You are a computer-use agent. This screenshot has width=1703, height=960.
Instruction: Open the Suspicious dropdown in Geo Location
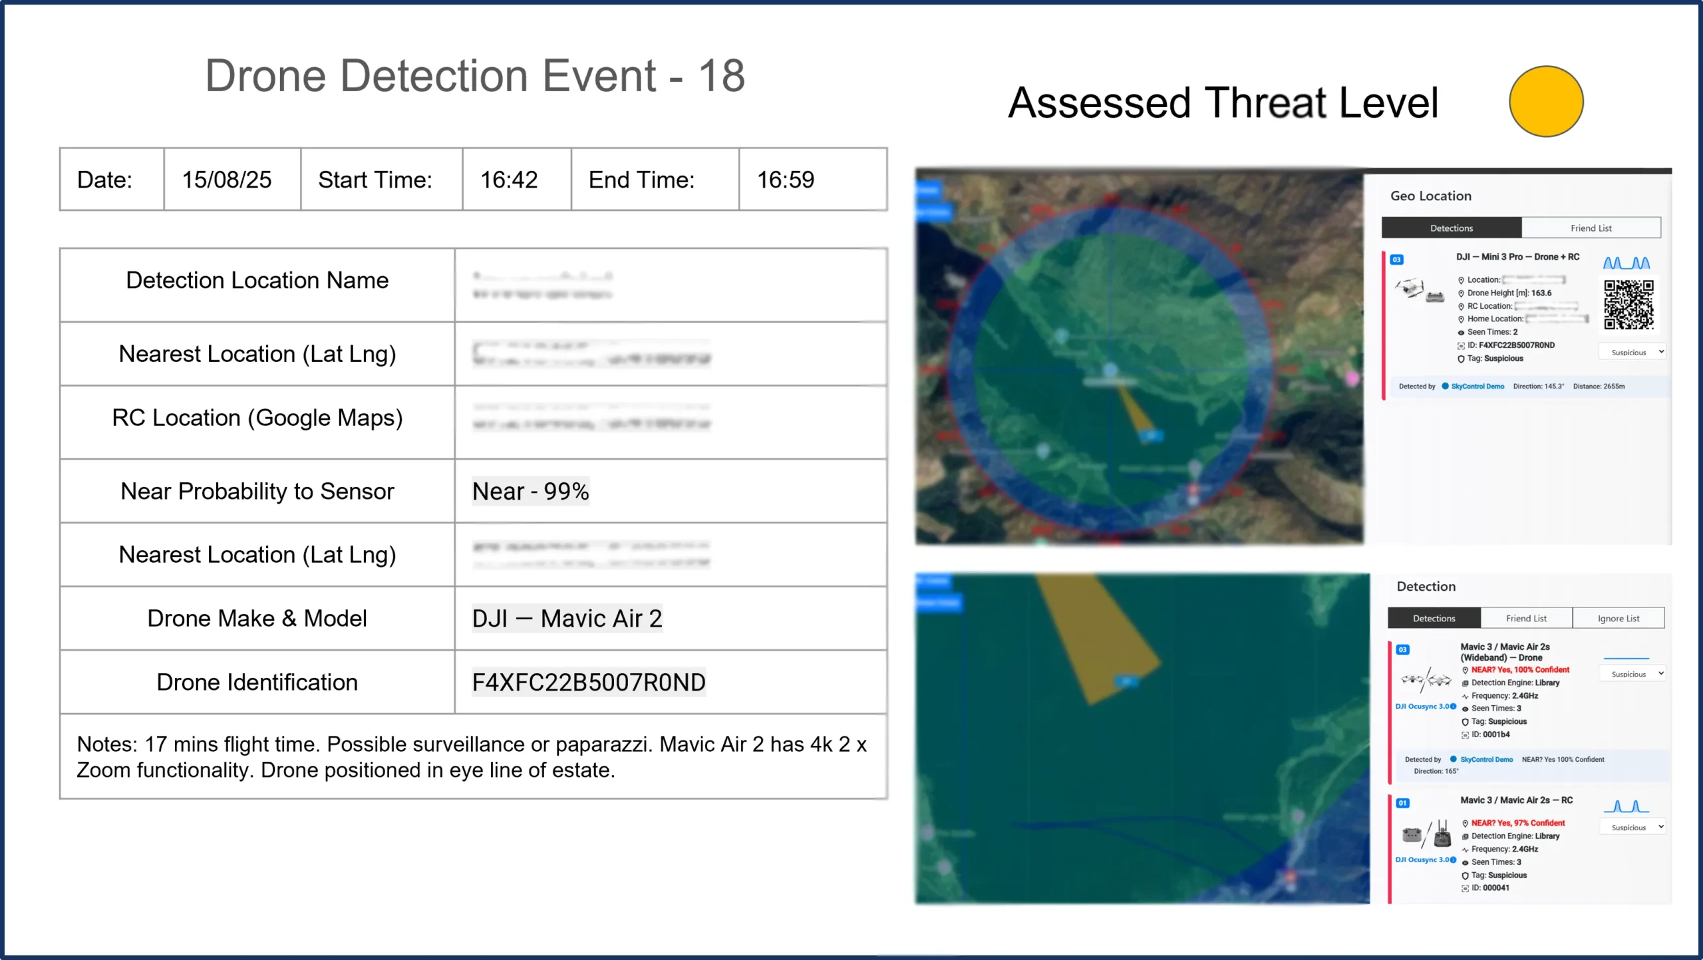1632,352
